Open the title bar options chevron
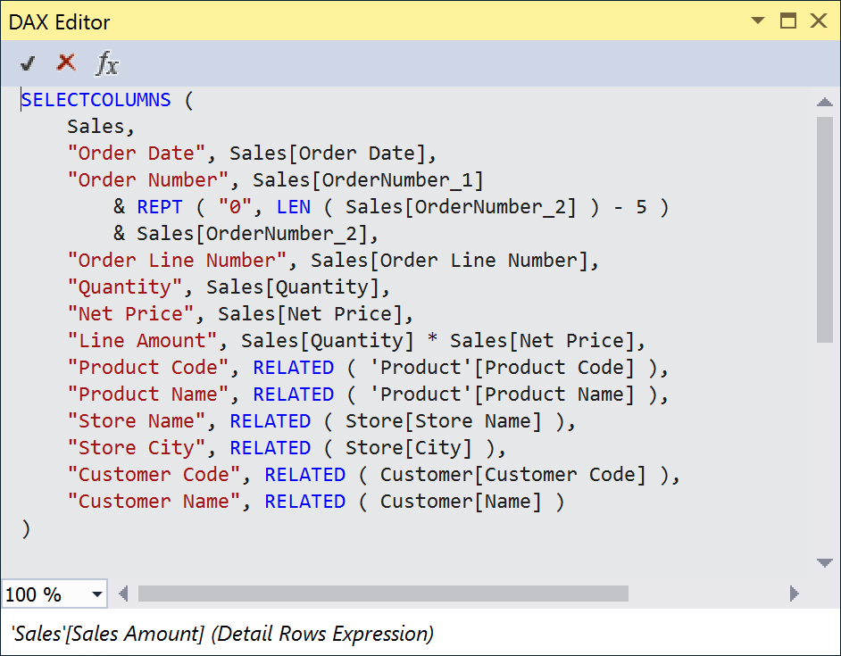This screenshot has height=656, width=841. [x=757, y=20]
